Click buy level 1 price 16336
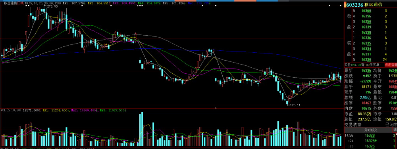The image size is (397, 149). (366, 38)
